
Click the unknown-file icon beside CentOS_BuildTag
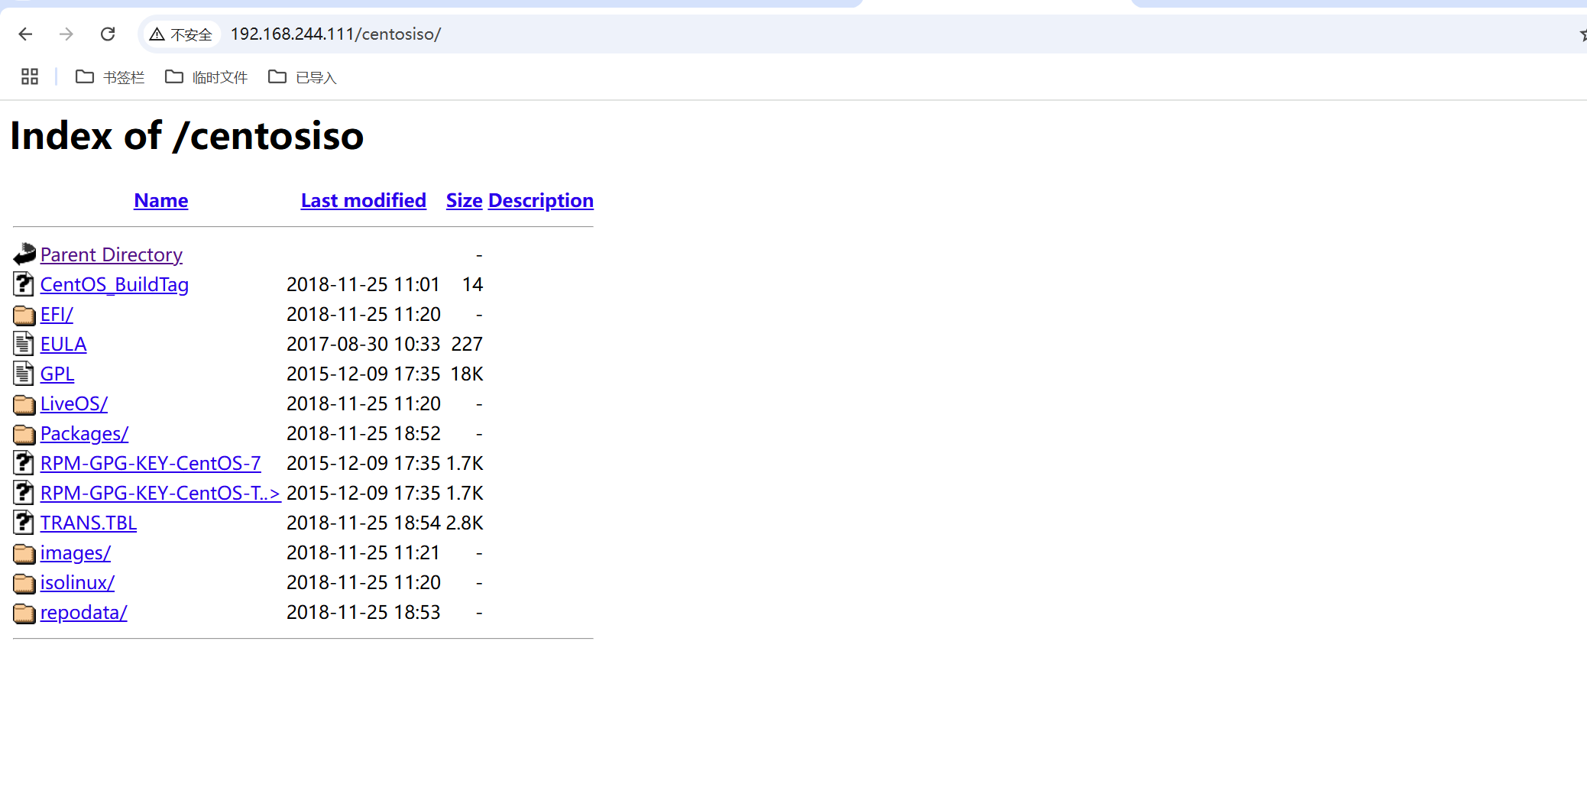(24, 283)
